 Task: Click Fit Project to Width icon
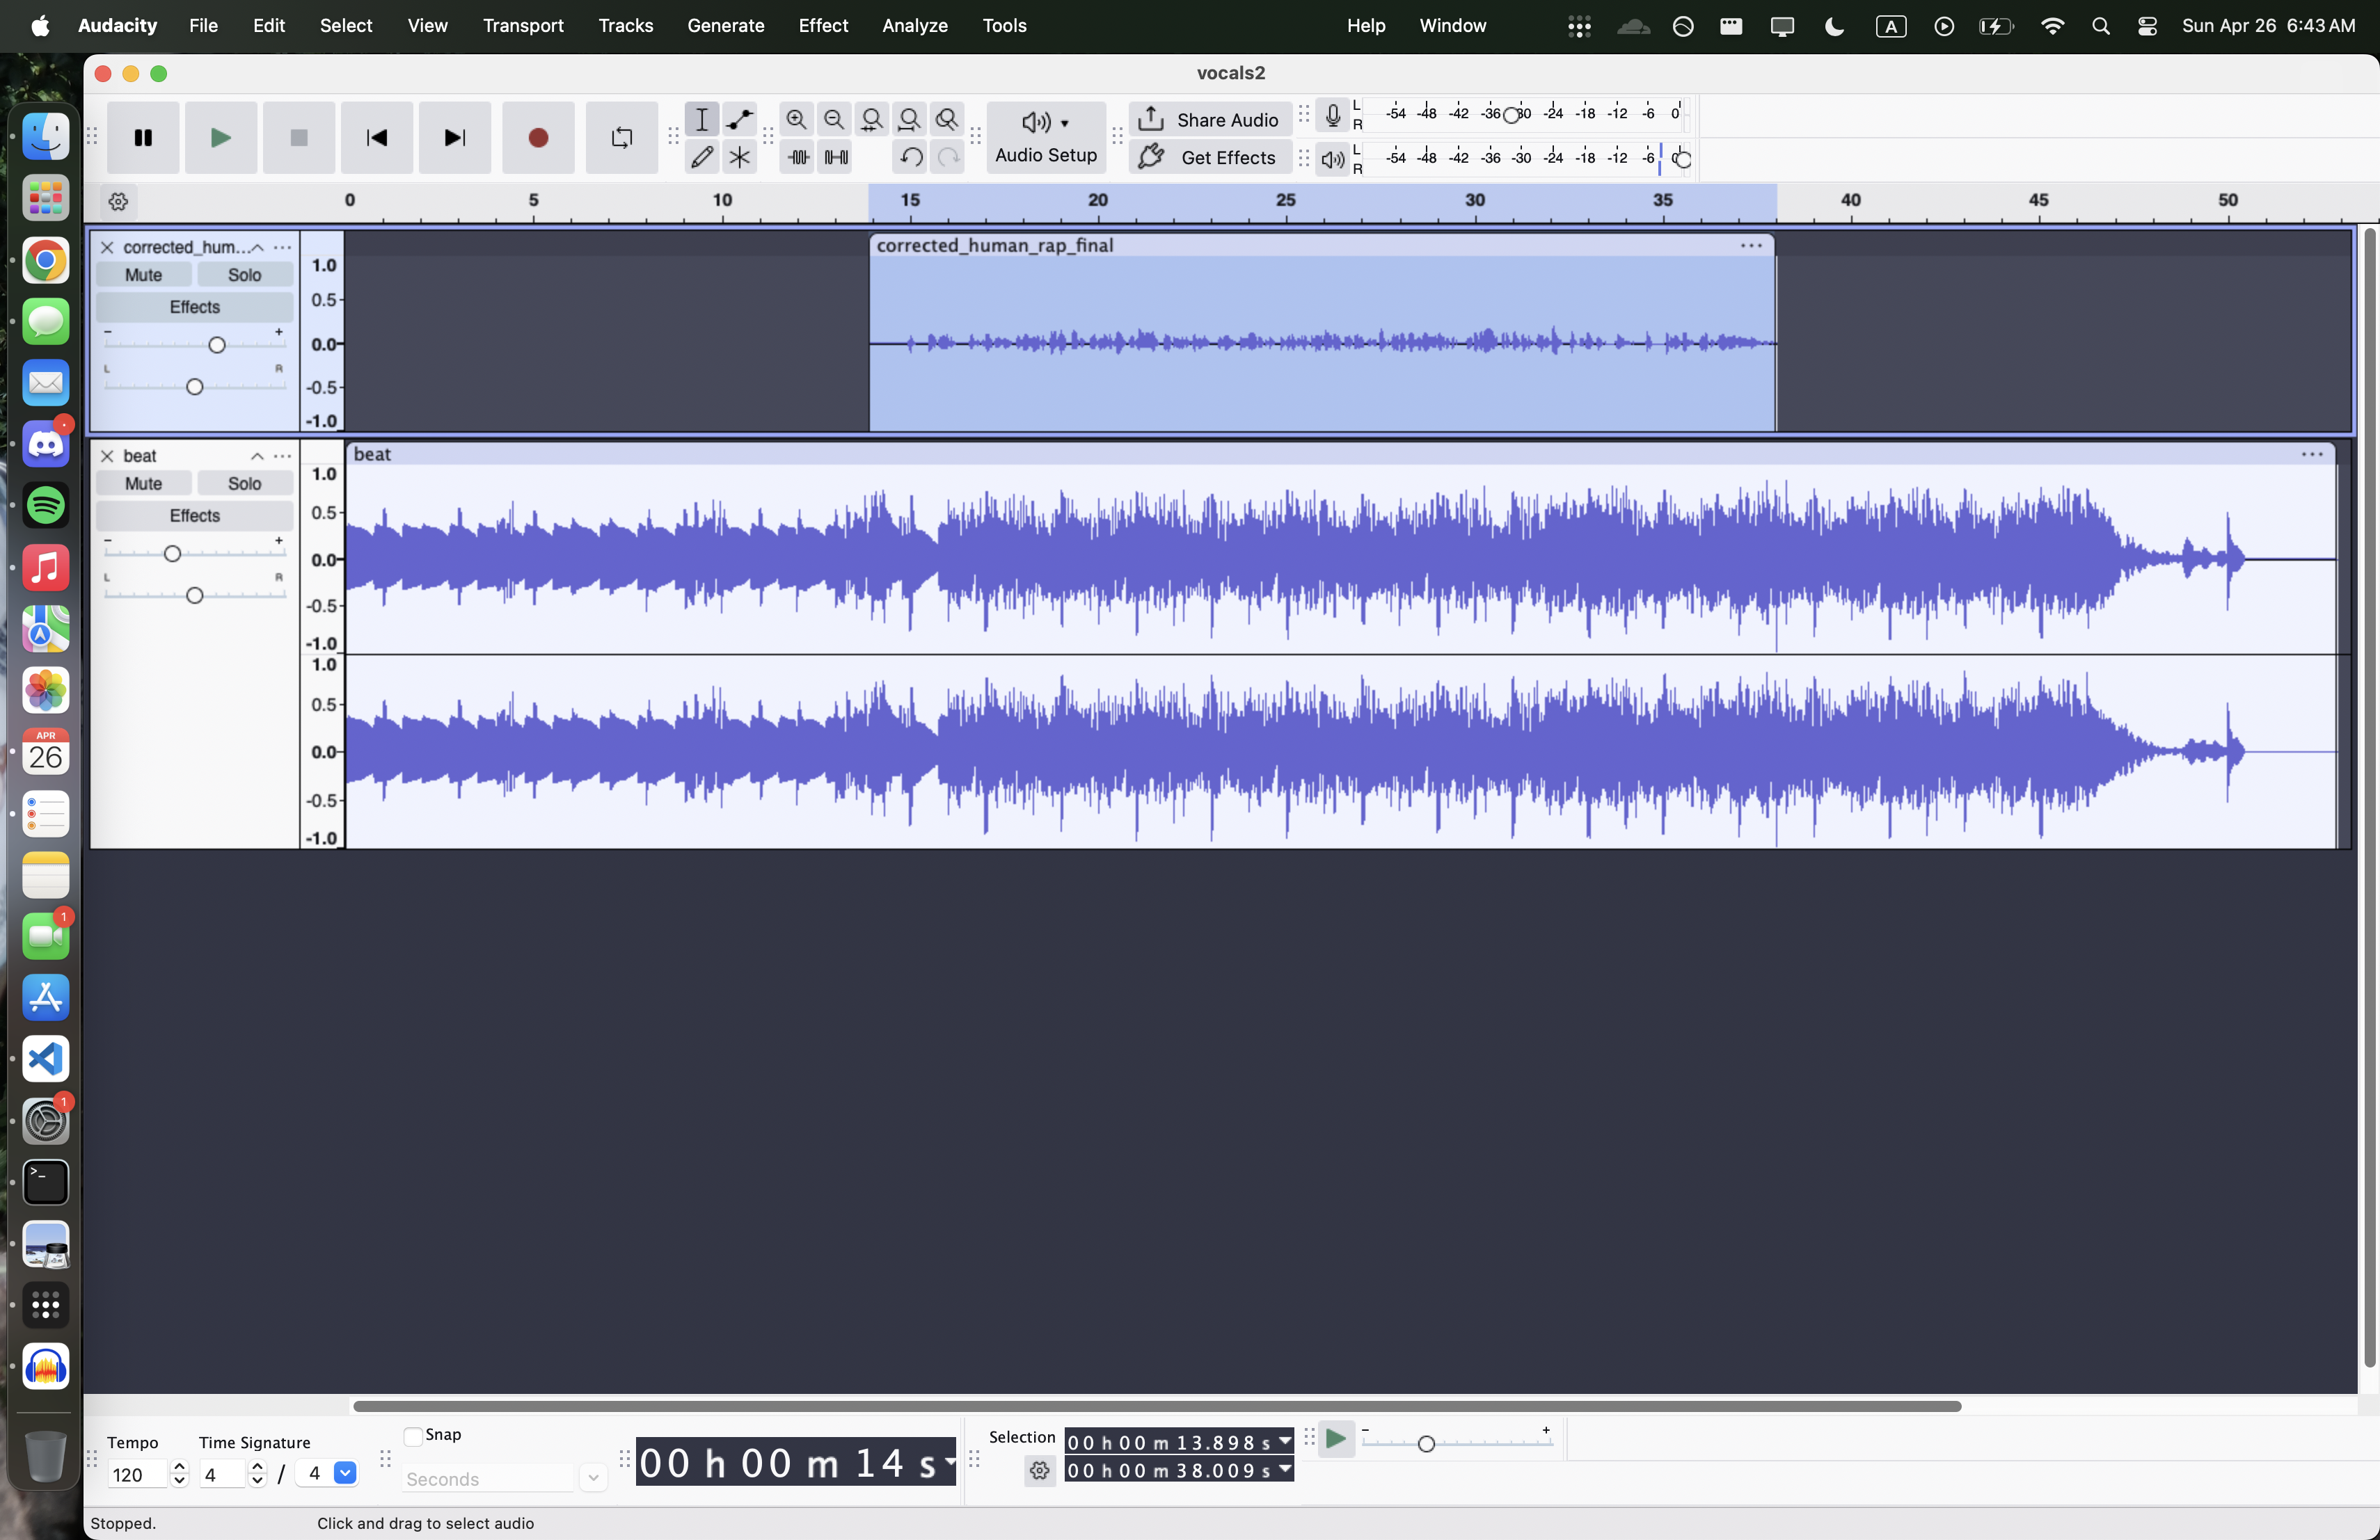tap(908, 119)
